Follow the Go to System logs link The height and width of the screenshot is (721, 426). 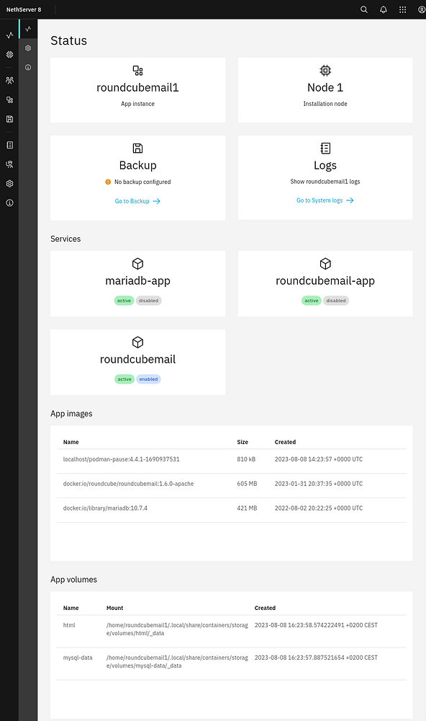tap(325, 200)
